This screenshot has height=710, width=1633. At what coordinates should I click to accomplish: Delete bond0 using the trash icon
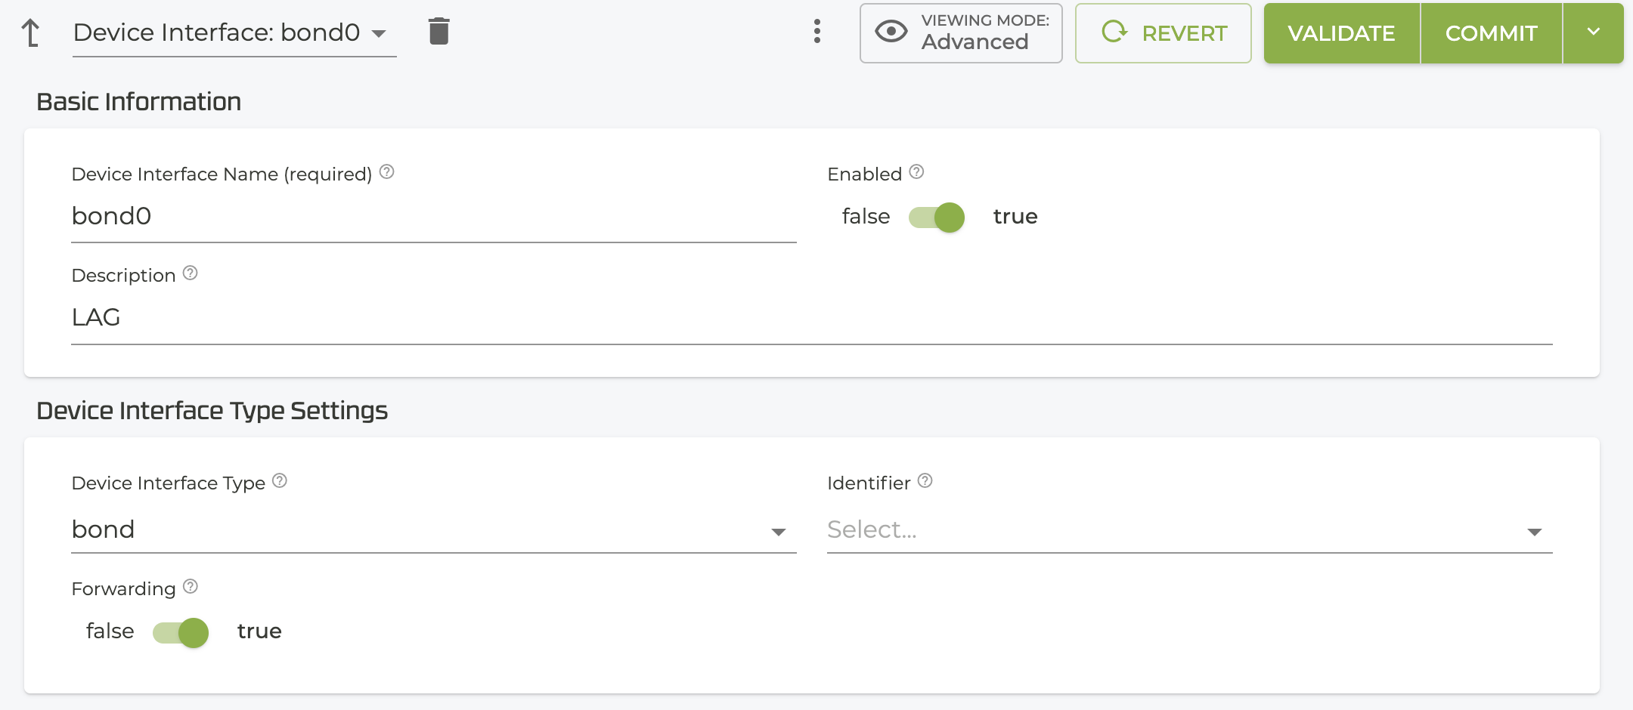(x=438, y=32)
